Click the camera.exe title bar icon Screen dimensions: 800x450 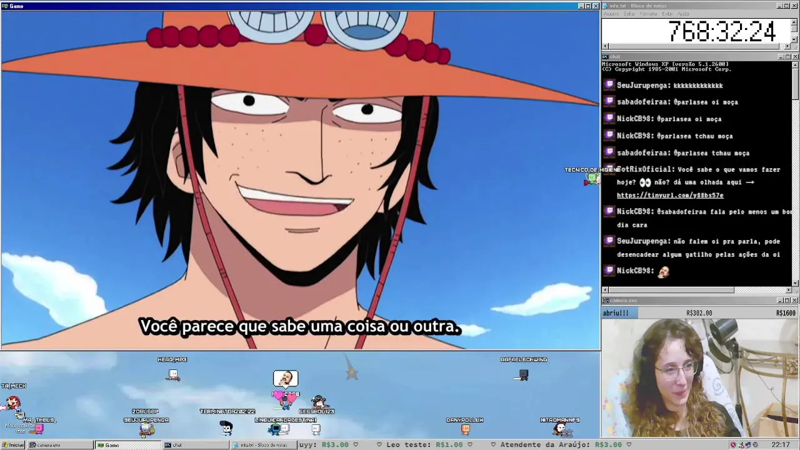pos(606,301)
